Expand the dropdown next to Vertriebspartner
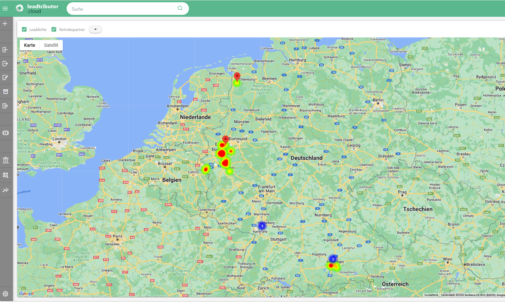 pos(95,29)
